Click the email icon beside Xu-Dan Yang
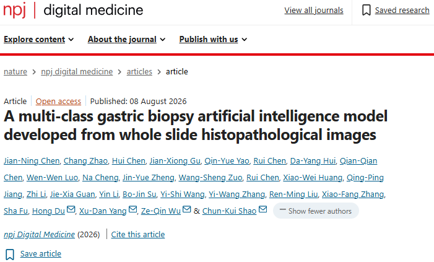Viewport: 434px width, 262px height. click(133, 209)
